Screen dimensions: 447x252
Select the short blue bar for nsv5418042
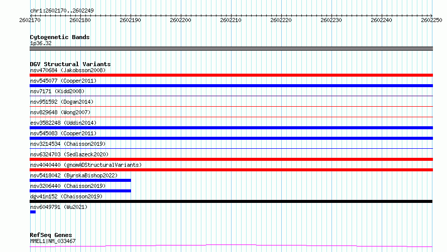[x=80, y=180]
